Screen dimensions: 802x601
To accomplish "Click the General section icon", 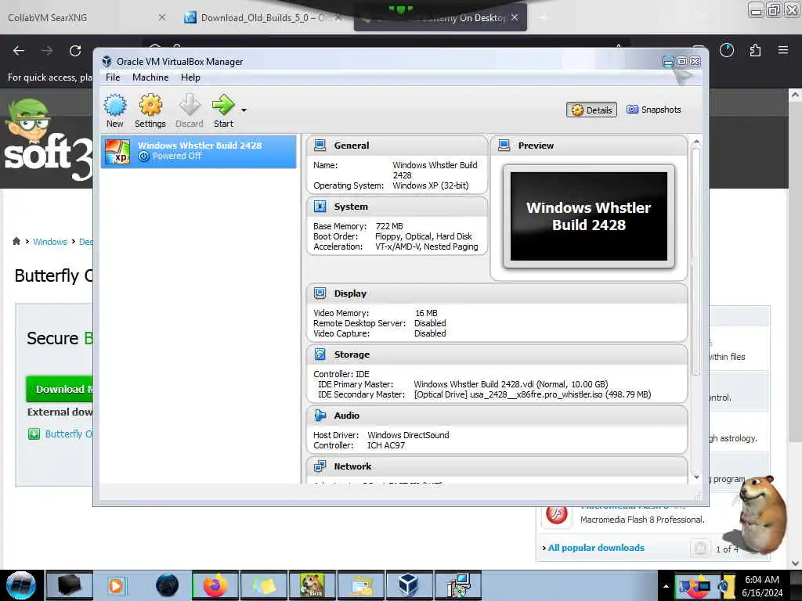I will tap(320, 145).
